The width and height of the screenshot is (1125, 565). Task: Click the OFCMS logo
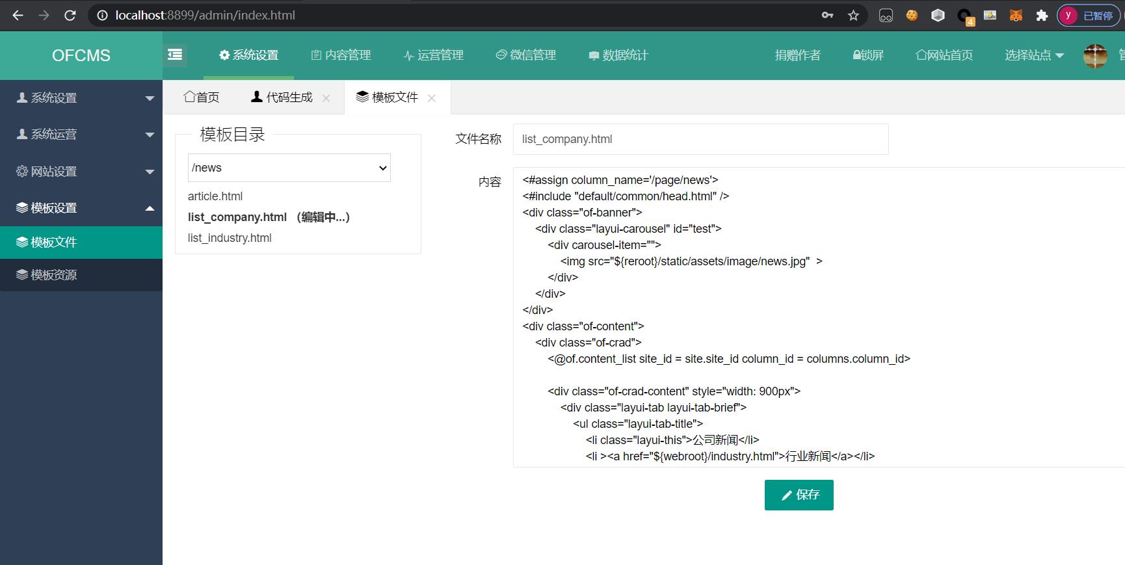click(81, 55)
